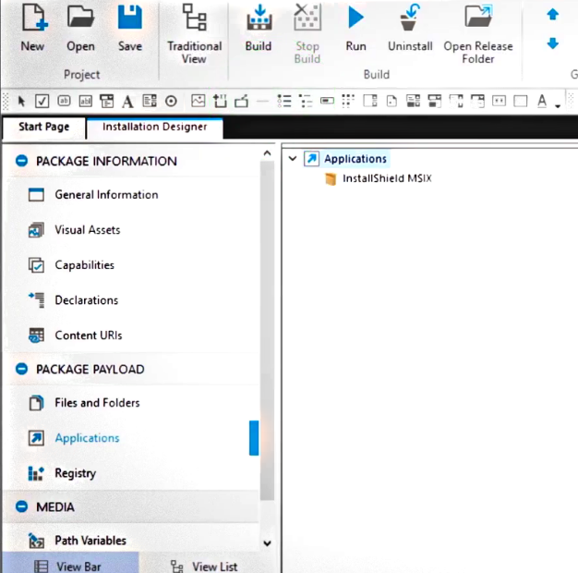Open the Capabilities view
The width and height of the screenshot is (578, 573).
pos(84,265)
